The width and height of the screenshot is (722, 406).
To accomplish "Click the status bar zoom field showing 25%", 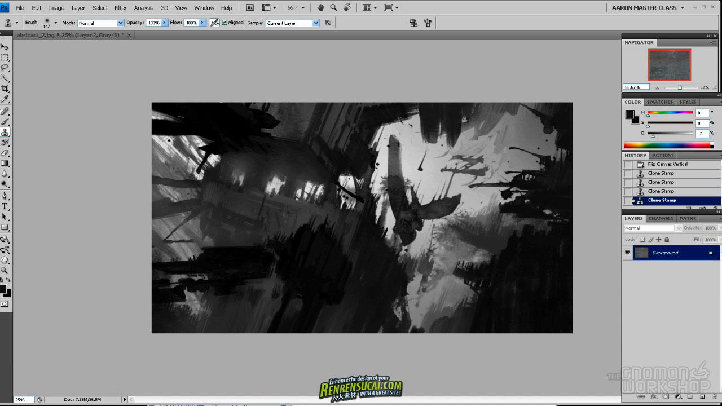I will click(23, 399).
